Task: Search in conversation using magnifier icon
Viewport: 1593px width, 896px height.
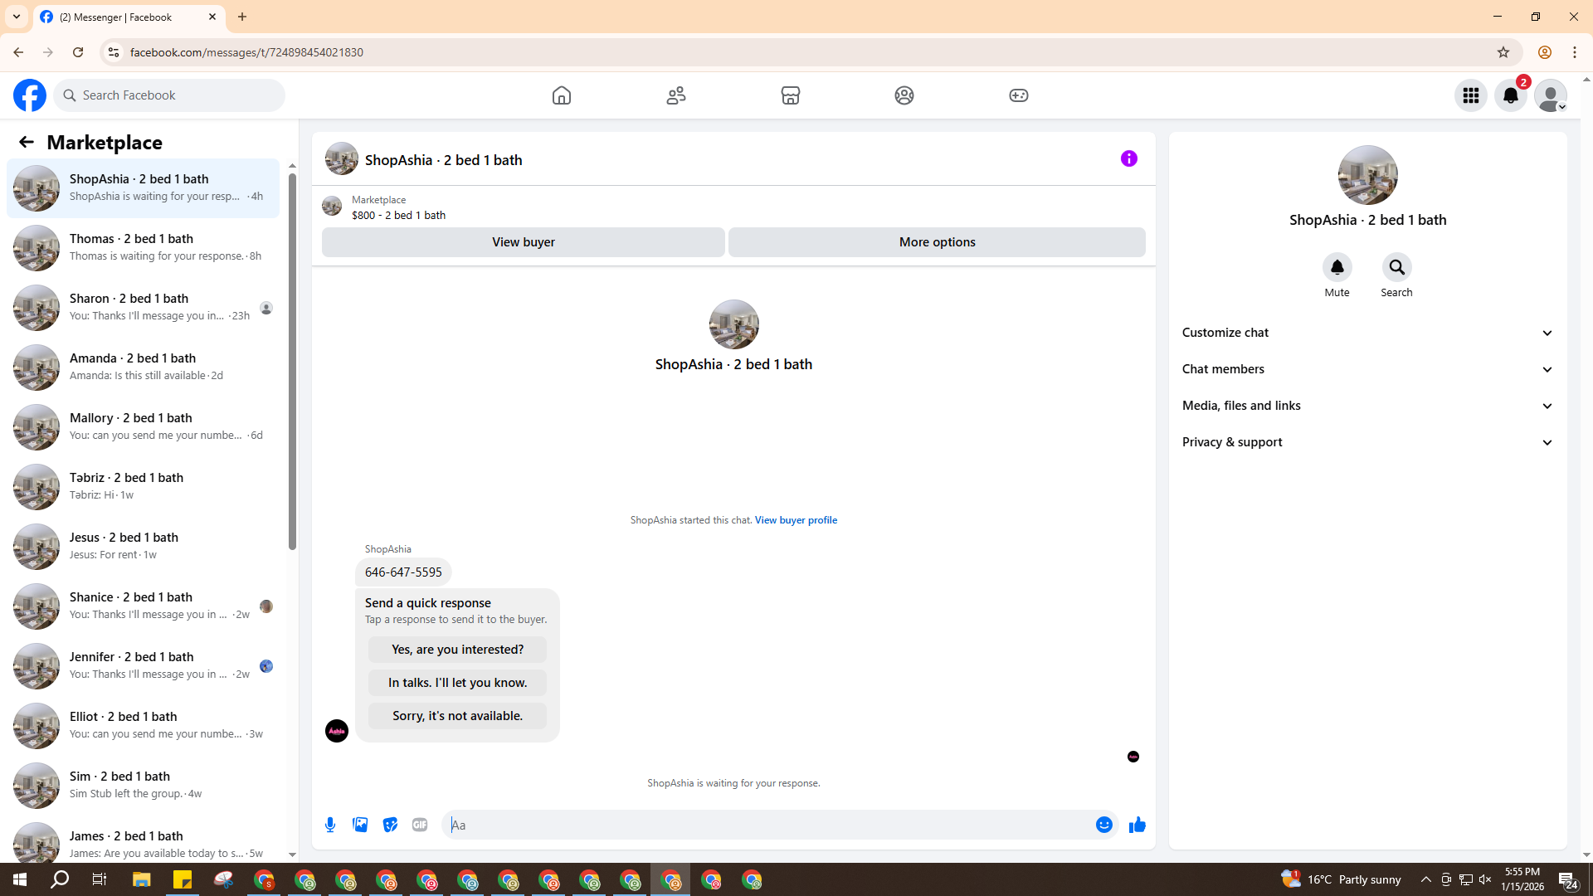Action: coord(1396,268)
